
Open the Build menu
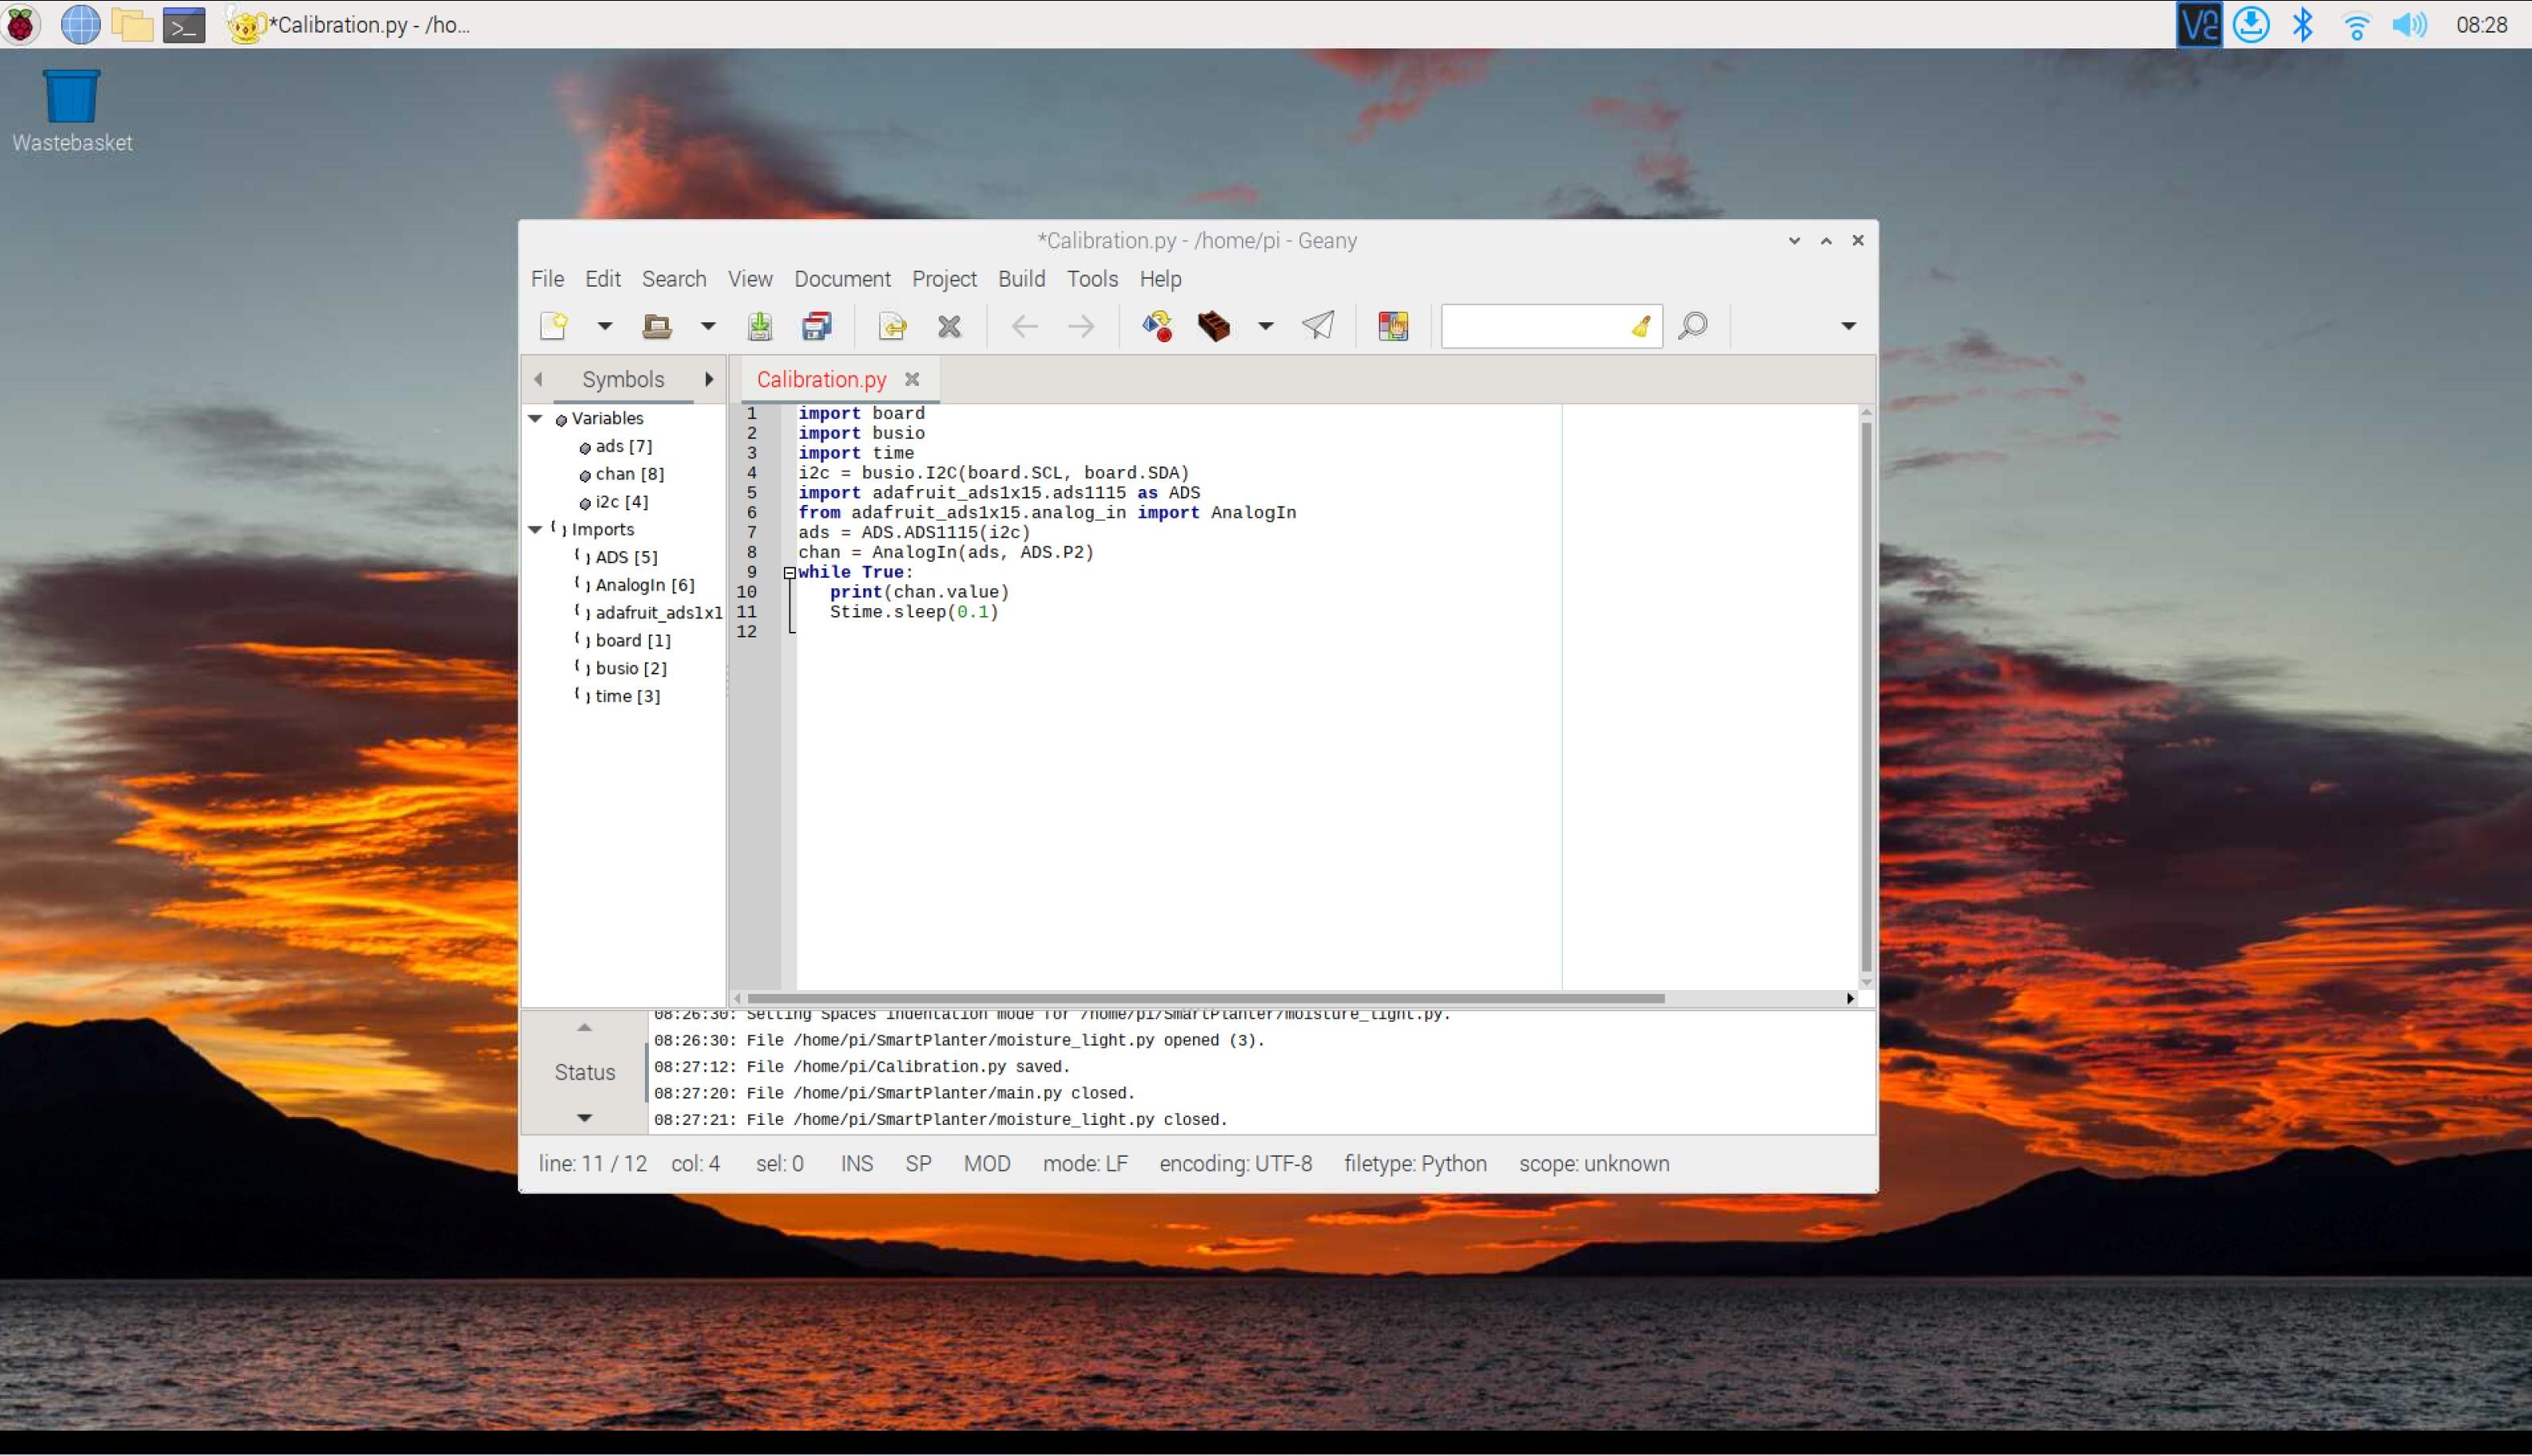point(1021,279)
